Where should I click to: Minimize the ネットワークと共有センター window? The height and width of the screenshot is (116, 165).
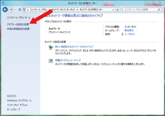click(148, 2)
